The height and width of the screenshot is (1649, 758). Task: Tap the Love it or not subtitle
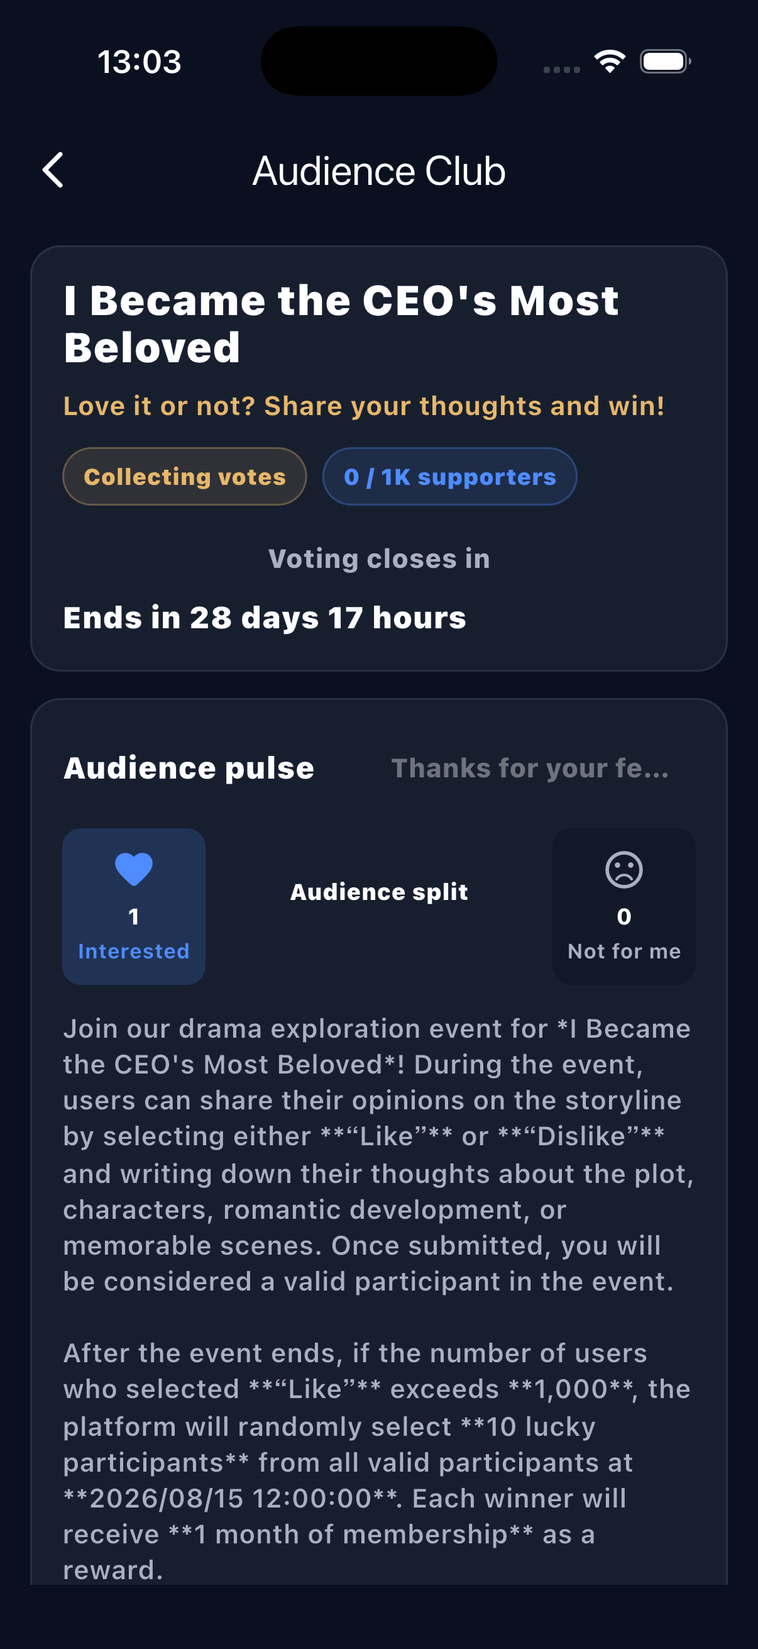pyautogui.click(x=363, y=406)
